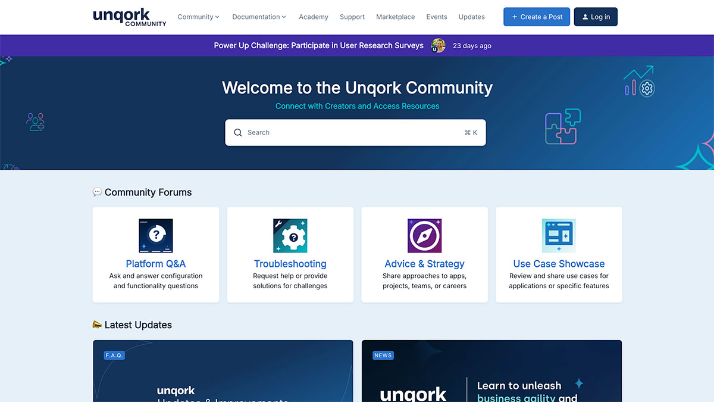Expand the Community dropdown
Image resolution: width=714 pixels, height=402 pixels.
[198, 17]
